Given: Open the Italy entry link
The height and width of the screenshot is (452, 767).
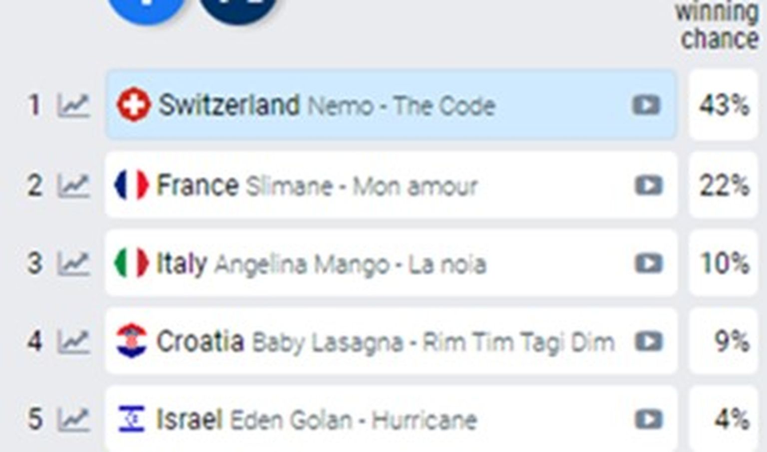Looking at the screenshot, I should pos(181,263).
